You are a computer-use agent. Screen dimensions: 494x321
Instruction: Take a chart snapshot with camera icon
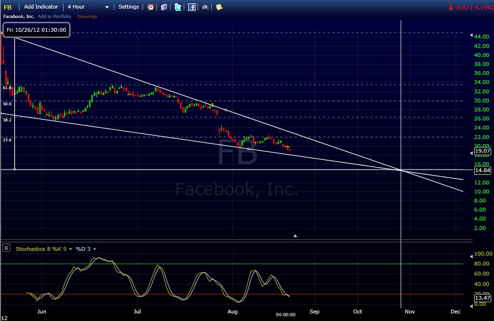tap(206, 7)
